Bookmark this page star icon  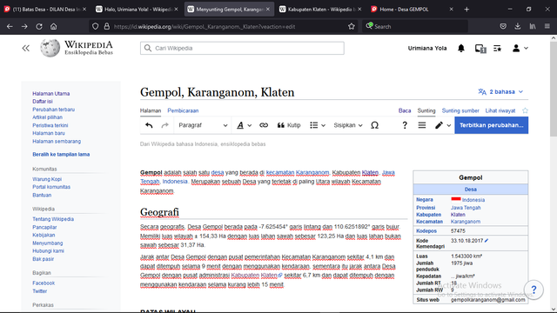(352, 26)
